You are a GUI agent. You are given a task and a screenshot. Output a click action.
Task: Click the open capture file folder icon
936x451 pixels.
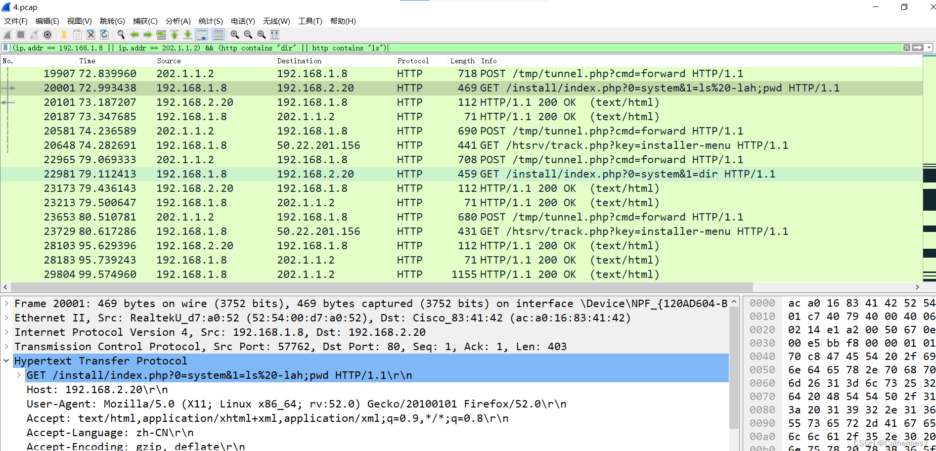(64, 35)
